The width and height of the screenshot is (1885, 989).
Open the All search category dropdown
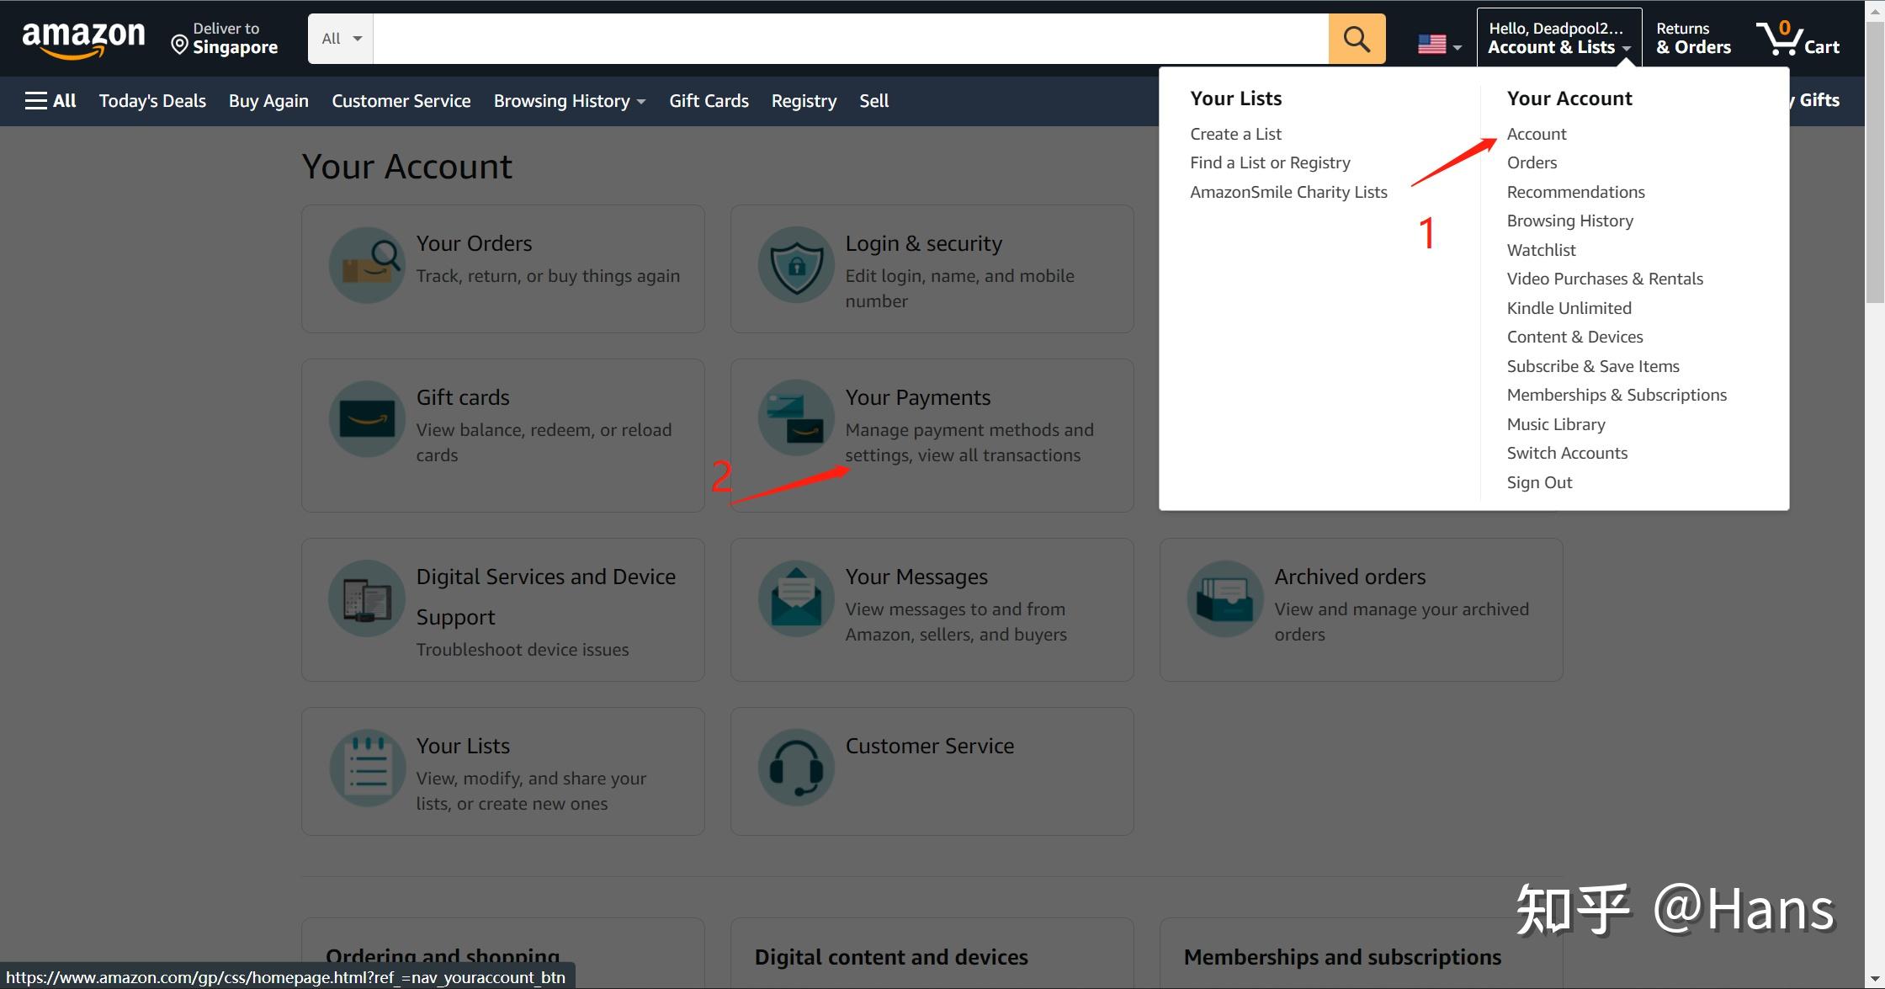[341, 39]
